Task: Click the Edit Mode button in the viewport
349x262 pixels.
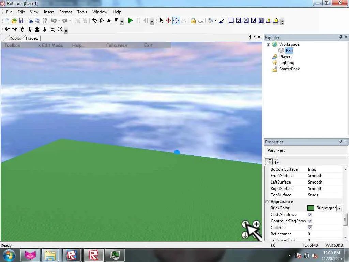Action: coord(50,45)
